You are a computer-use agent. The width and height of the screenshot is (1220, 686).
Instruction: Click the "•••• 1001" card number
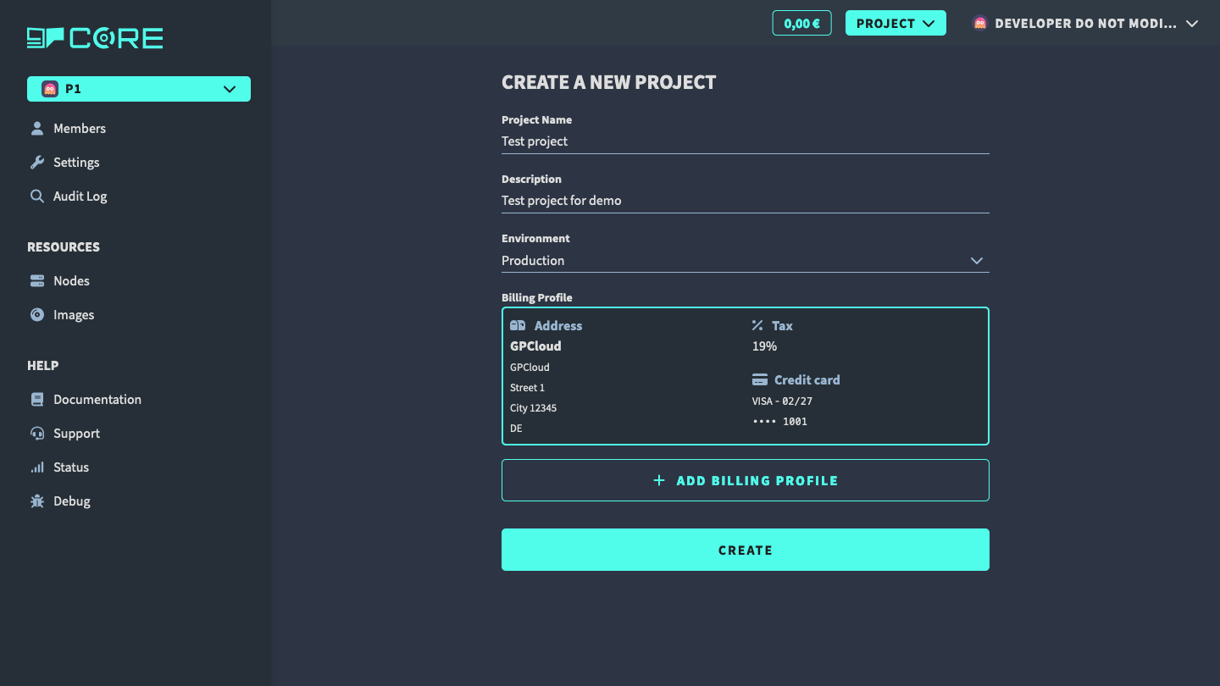(x=779, y=422)
